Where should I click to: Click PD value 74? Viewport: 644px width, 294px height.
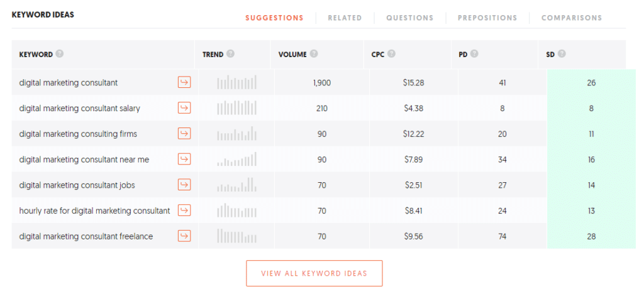coord(502,237)
